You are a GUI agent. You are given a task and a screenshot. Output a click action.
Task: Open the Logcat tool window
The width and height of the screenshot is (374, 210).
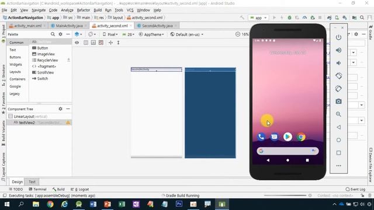tap(80, 189)
